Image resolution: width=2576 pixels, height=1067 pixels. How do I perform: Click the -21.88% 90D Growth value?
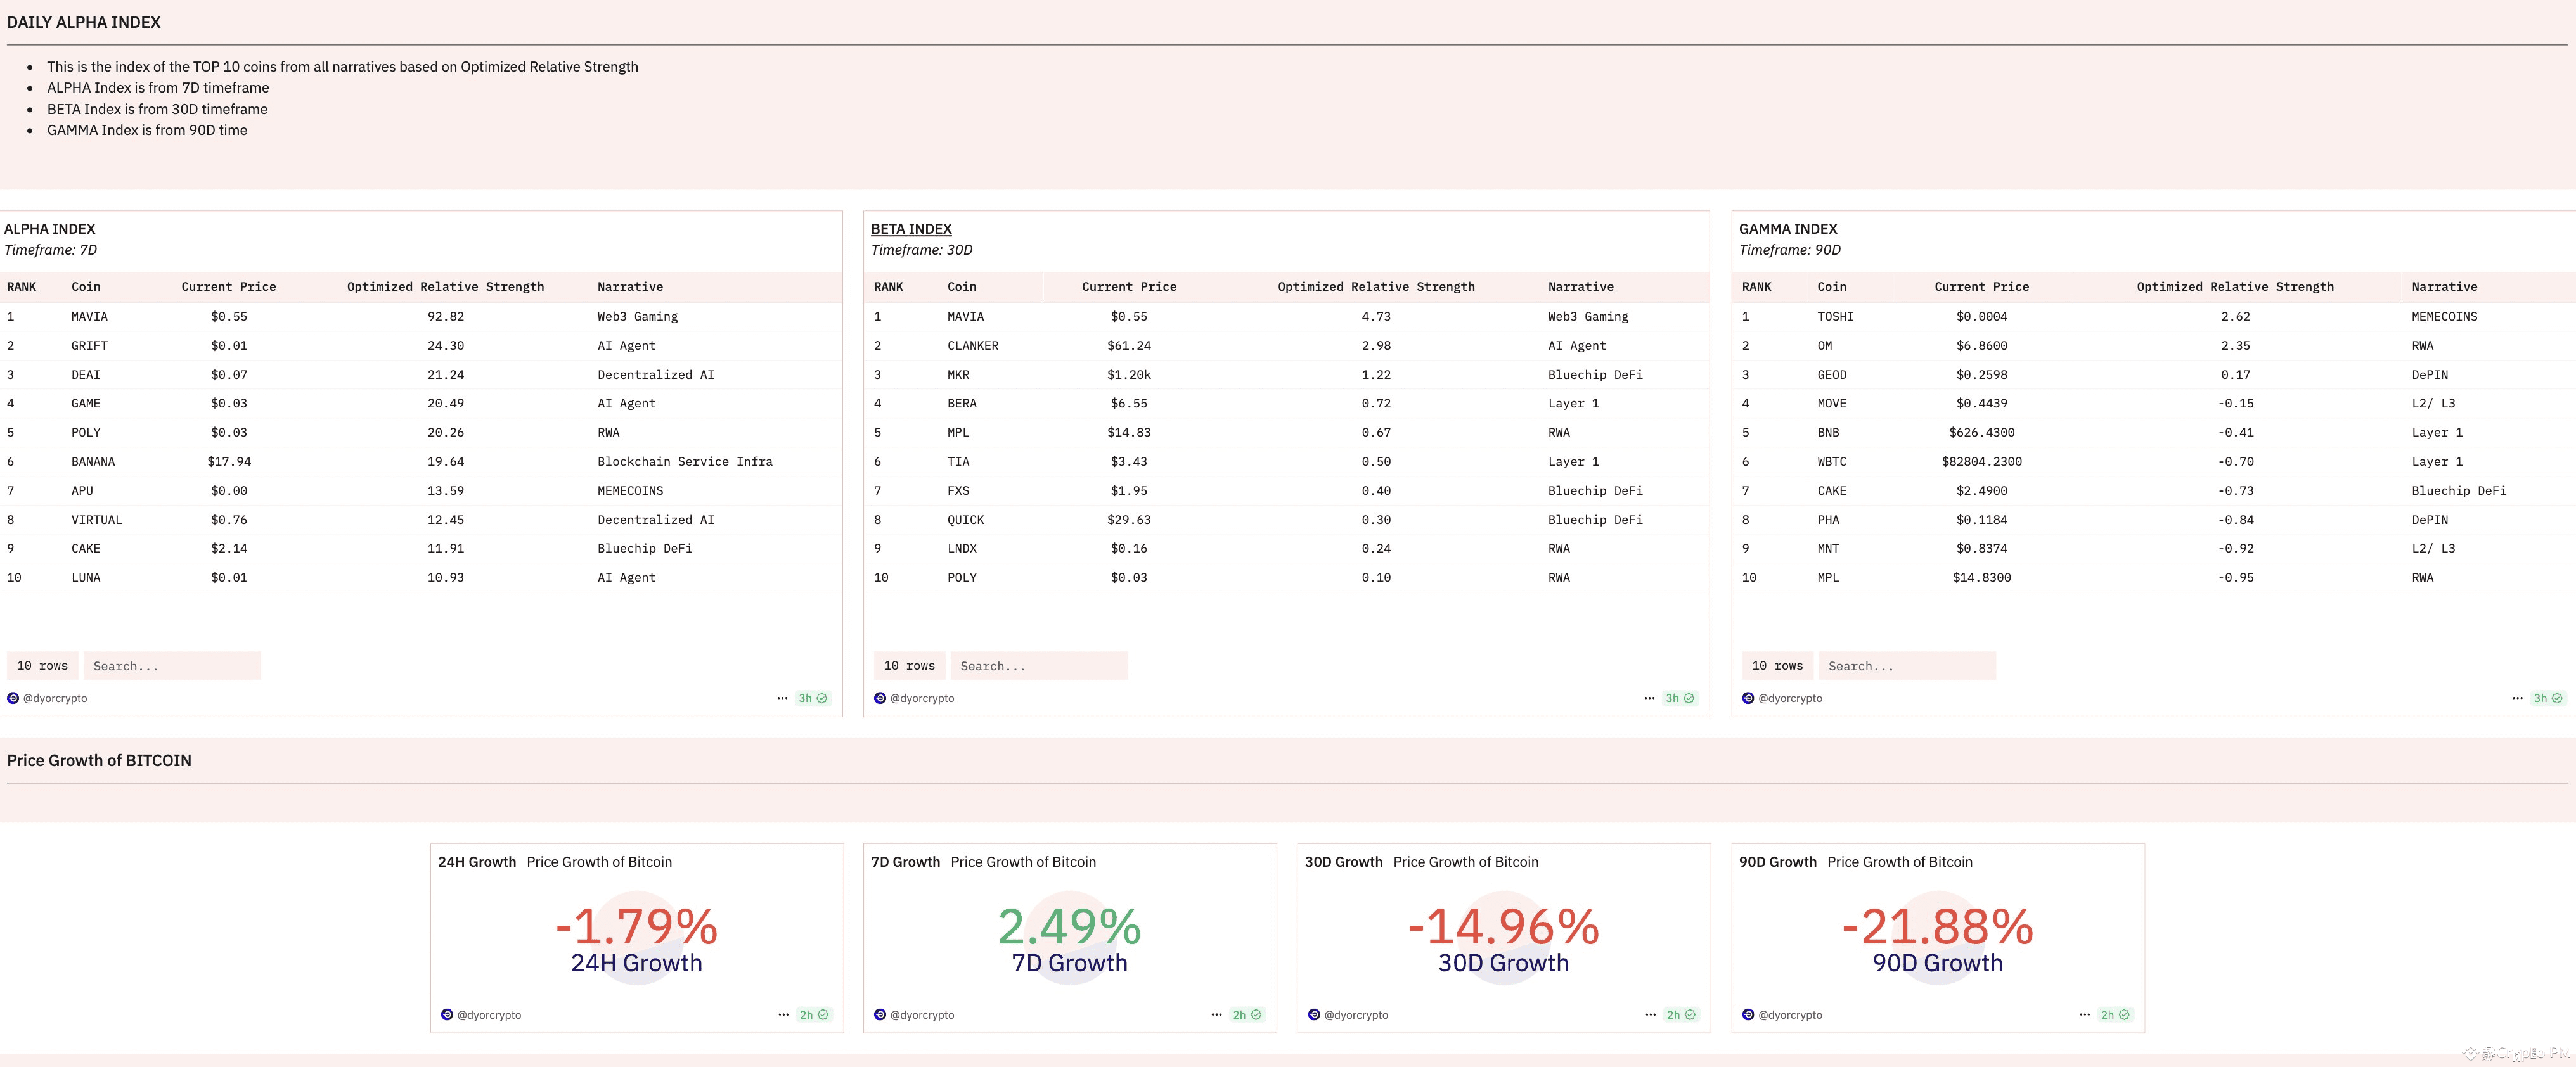pyautogui.click(x=1937, y=926)
